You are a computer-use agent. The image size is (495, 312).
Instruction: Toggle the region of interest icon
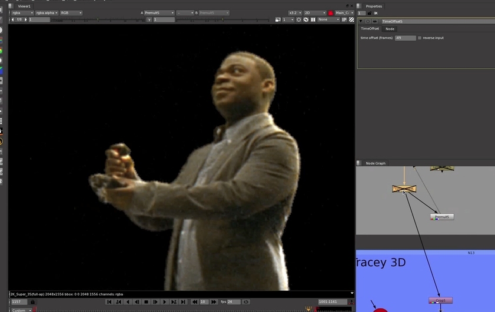298,19
